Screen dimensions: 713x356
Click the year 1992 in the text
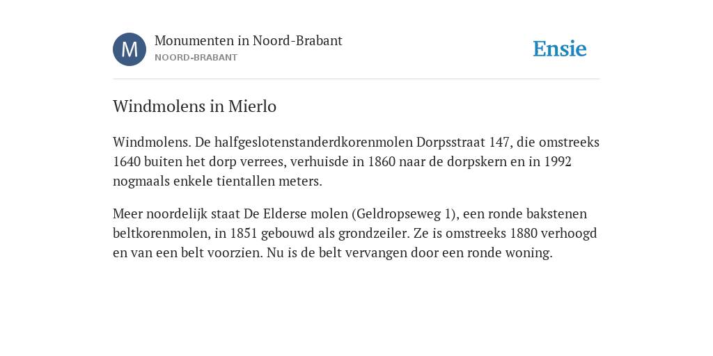[558, 161]
